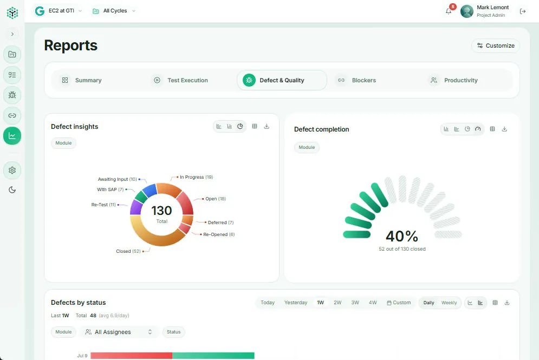The height and width of the screenshot is (360, 539).
Task: Click the Module filter in Defect insights
Action: (63, 143)
